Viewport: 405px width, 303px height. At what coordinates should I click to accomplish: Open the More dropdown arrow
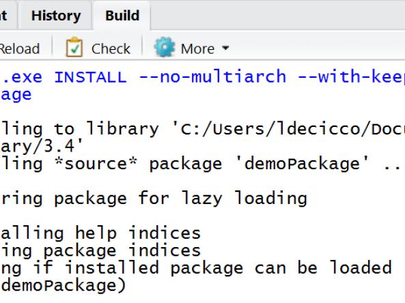point(225,48)
